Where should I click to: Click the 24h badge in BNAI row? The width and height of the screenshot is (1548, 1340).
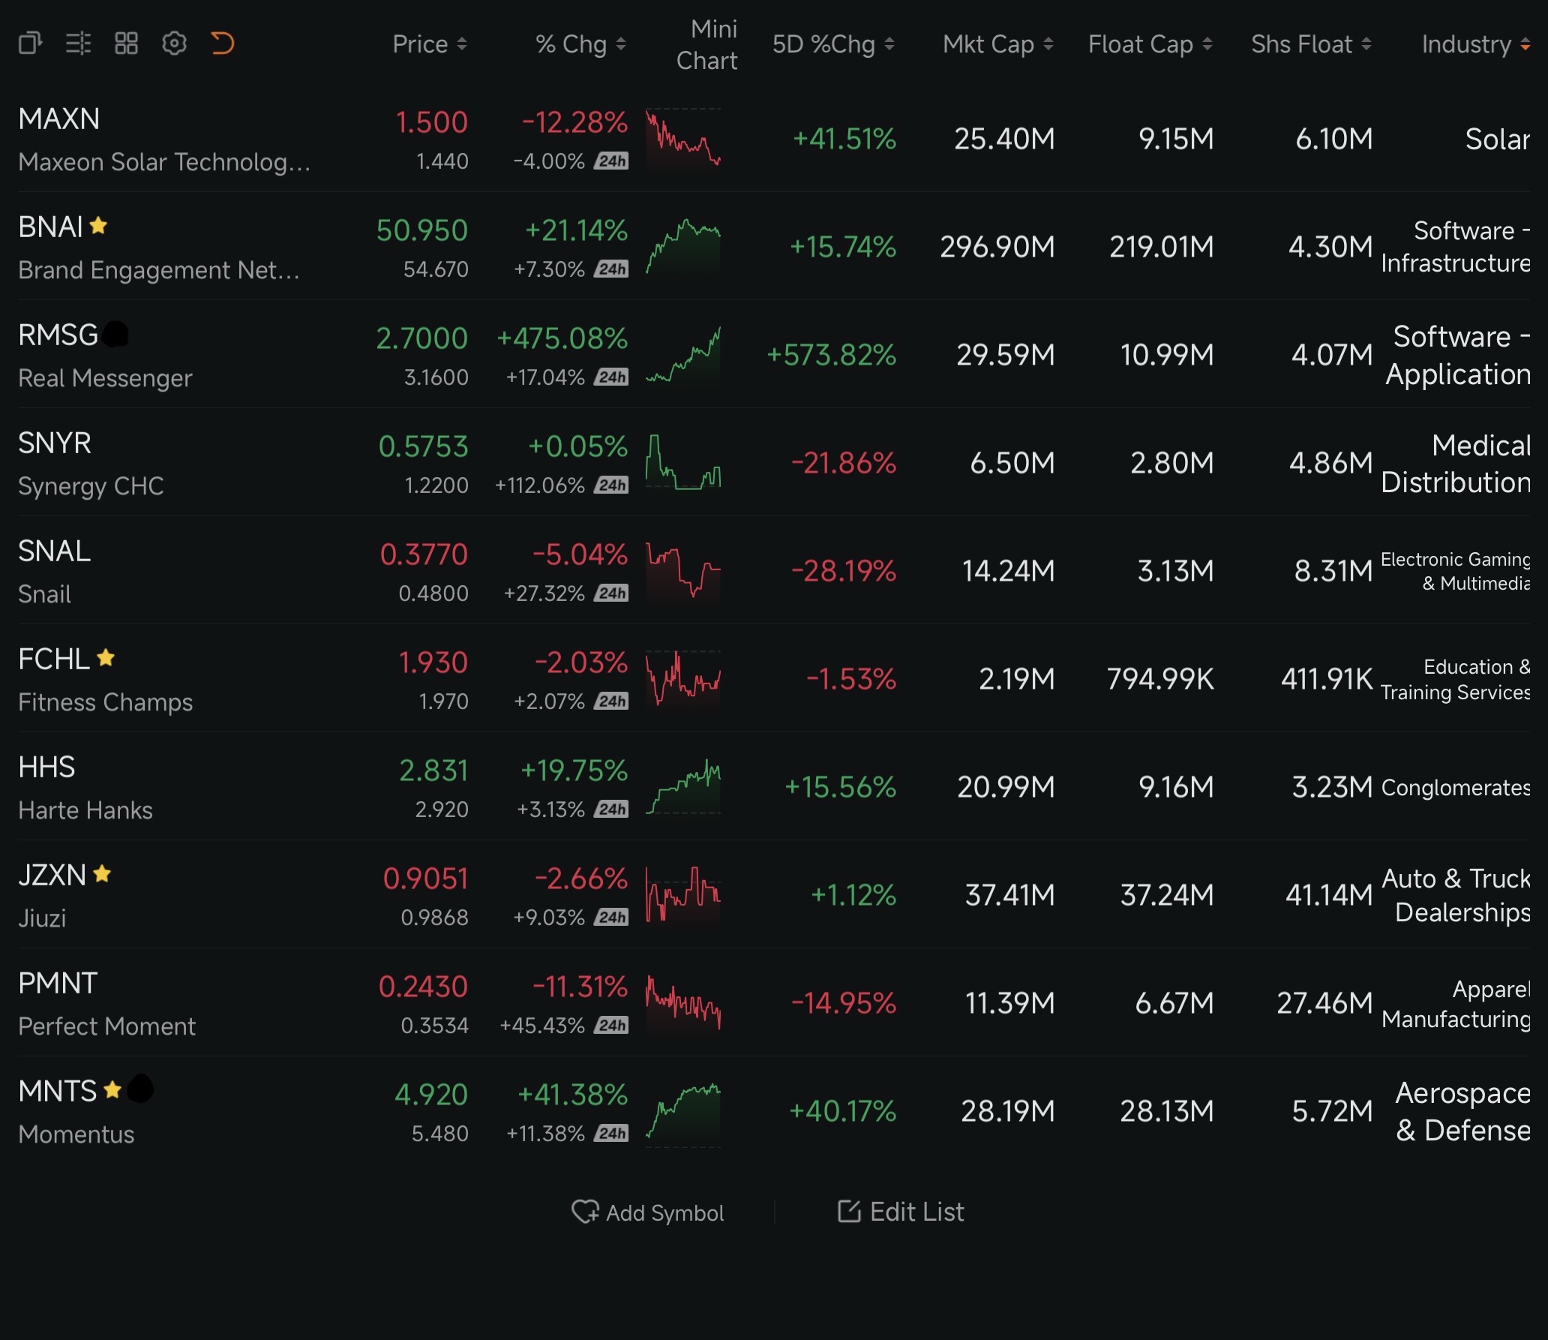point(611,269)
